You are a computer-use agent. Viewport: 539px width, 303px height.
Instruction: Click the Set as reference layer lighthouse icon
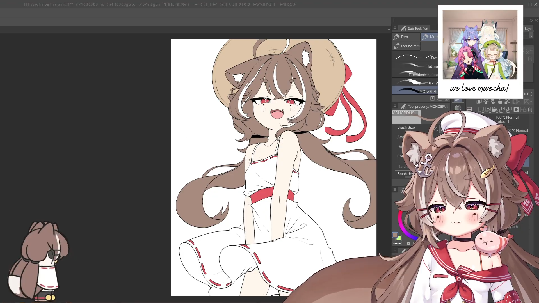(486, 102)
